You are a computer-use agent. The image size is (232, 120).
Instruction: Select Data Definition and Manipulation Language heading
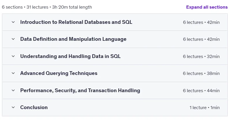point(73,39)
